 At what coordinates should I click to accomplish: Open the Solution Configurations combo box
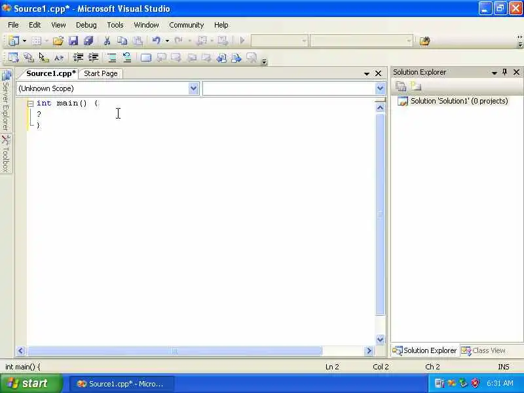280,41
